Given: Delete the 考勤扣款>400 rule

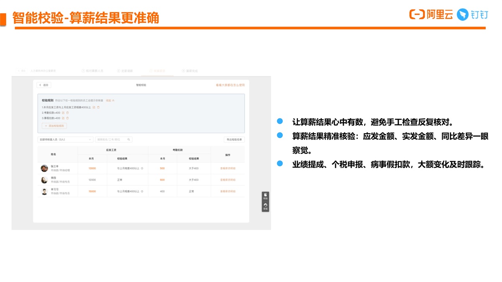Looking at the screenshot, I should coord(67,113).
